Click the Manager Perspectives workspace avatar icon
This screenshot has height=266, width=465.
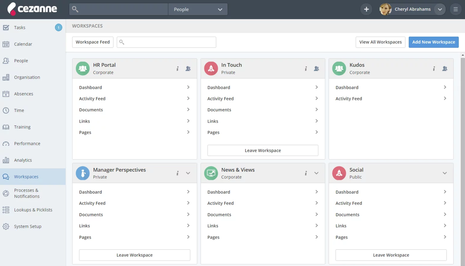click(83, 173)
